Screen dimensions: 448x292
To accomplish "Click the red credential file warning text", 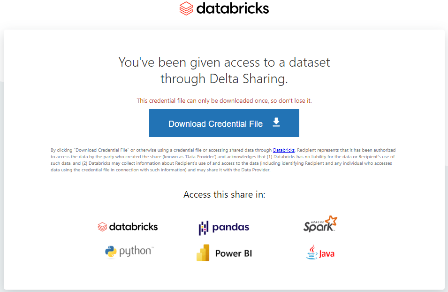I will tap(224, 100).
